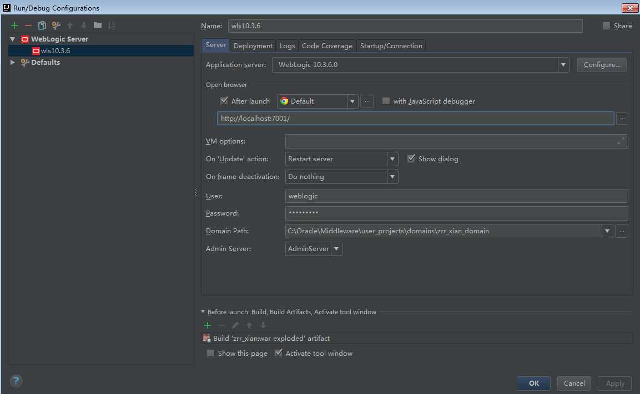This screenshot has height=394, width=640.
Task: Select Build 'zrr_xian:war exploded' artifact row
Action: (417, 338)
